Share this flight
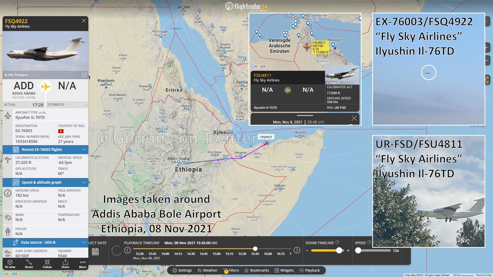The image size is (493, 277). pyautogui.click(x=65, y=263)
